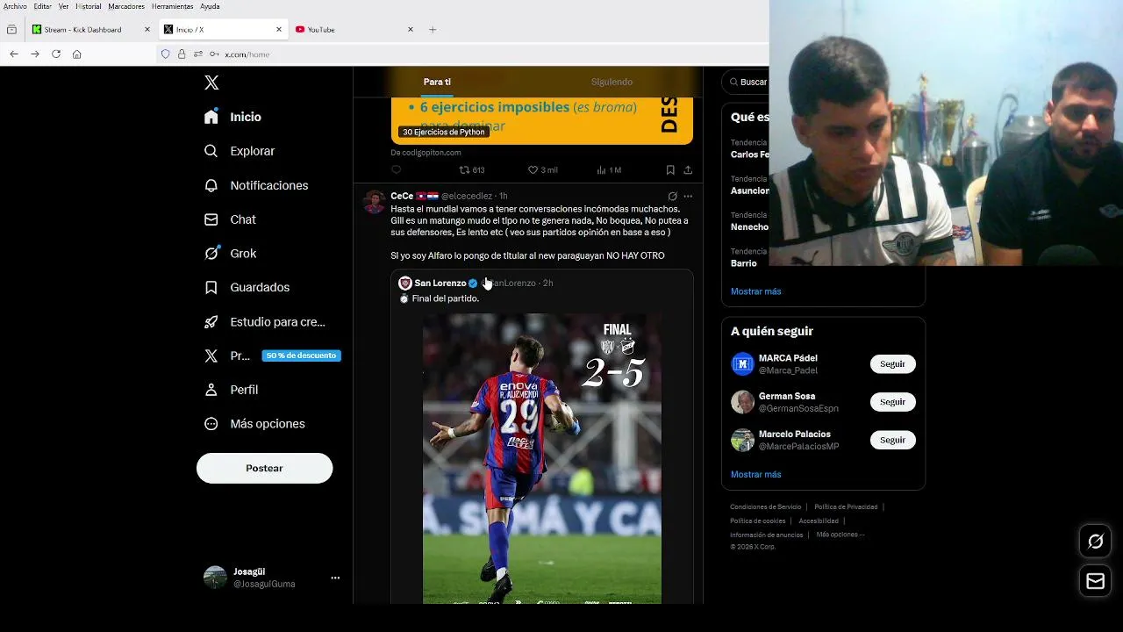The height and width of the screenshot is (632, 1123).
Task: Open the Marcadores menu
Action: pos(126,6)
